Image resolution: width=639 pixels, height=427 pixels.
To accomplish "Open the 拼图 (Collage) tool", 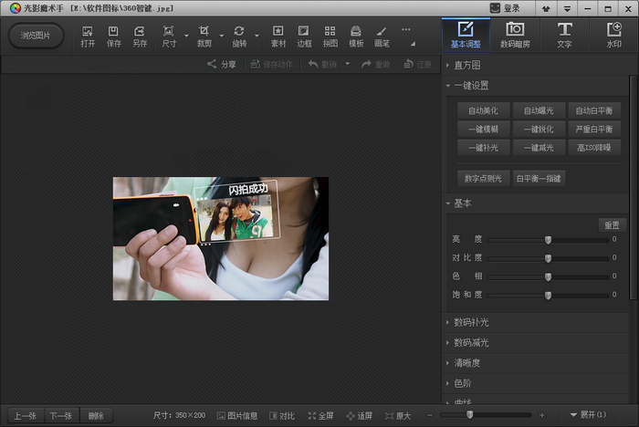I will [330, 36].
